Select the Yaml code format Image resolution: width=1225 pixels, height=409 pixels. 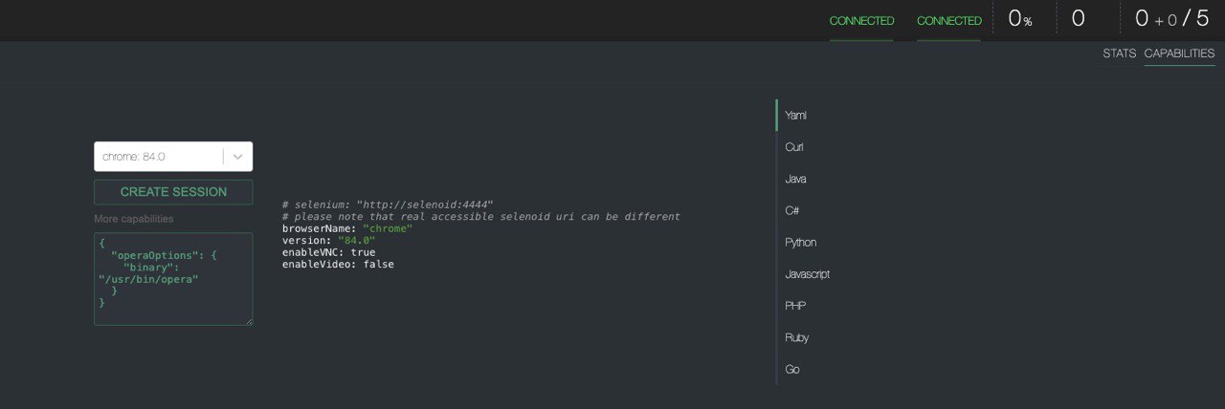(x=795, y=115)
